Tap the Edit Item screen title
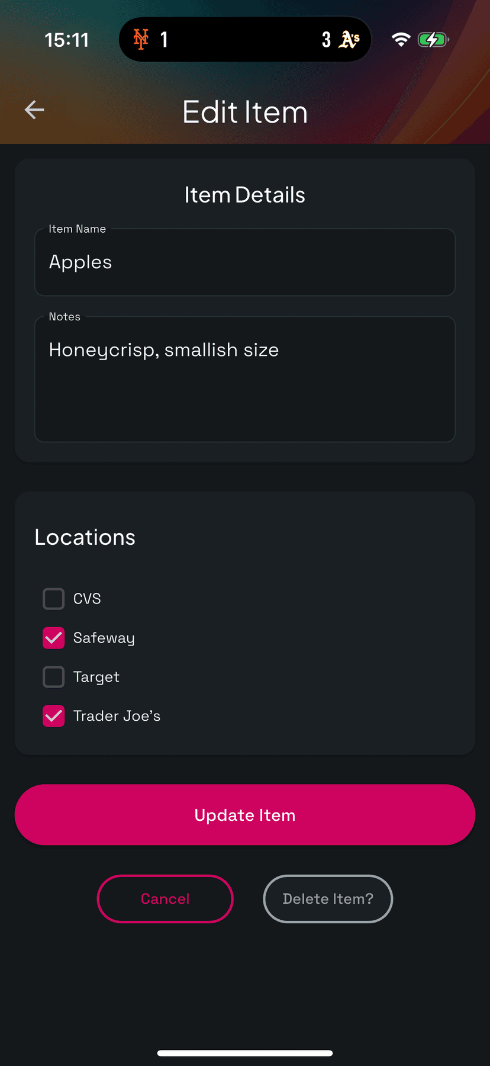This screenshot has width=490, height=1066. tap(244, 112)
